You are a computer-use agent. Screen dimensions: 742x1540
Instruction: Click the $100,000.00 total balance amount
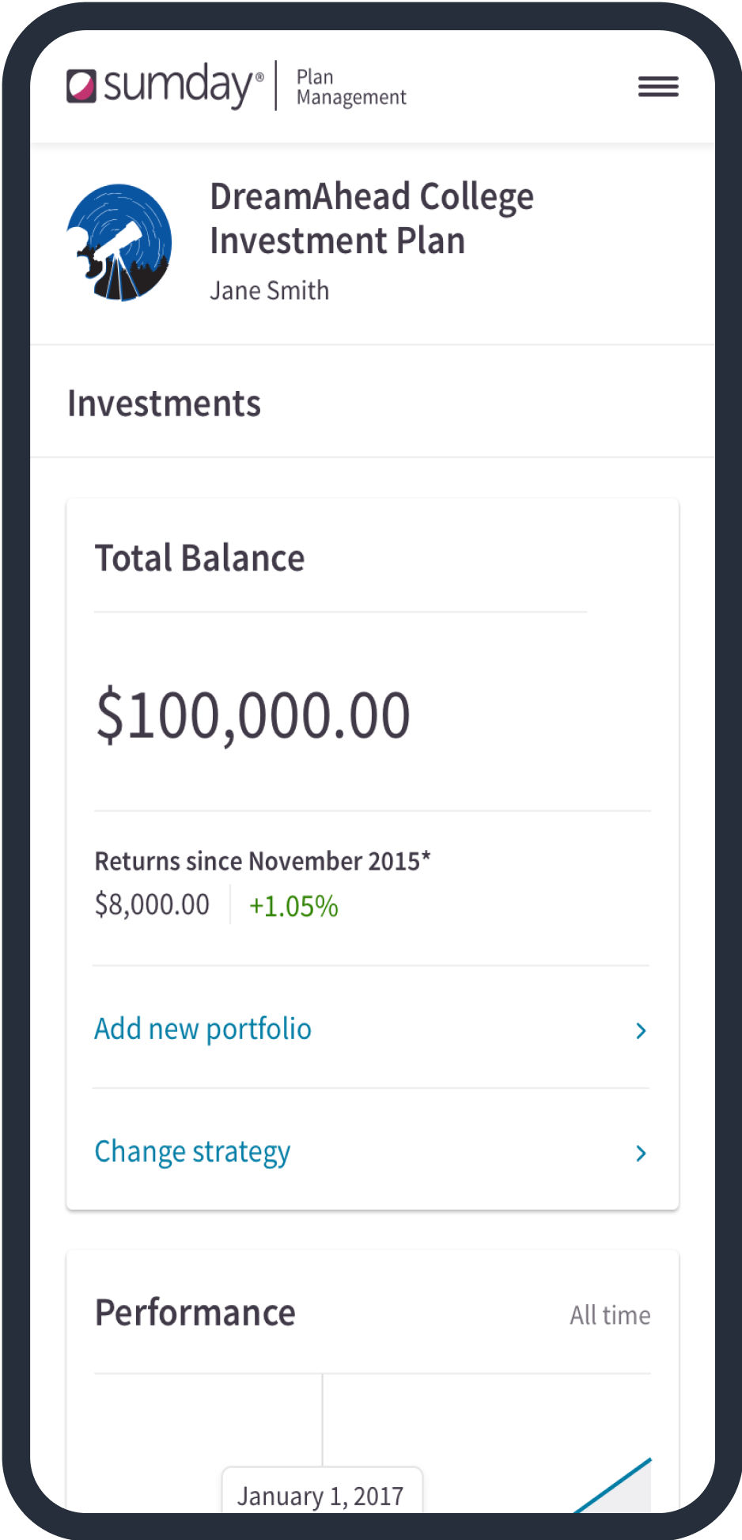tap(253, 716)
